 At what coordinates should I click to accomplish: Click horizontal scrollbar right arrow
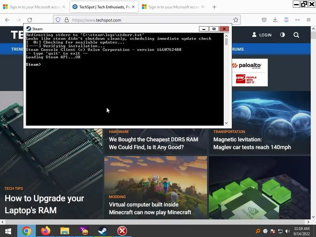pos(308,222)
